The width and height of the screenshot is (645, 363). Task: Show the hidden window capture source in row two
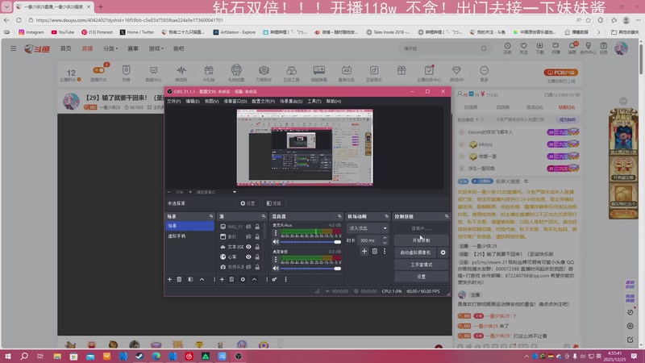point(248,236)
